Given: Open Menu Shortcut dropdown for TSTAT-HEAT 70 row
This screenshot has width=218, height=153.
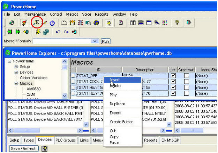Looking at the screenshot, I should click(x=206, y=94).
